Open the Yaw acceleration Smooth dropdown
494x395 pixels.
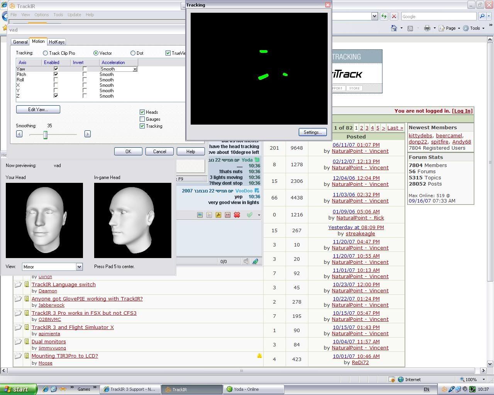[135, 69]
